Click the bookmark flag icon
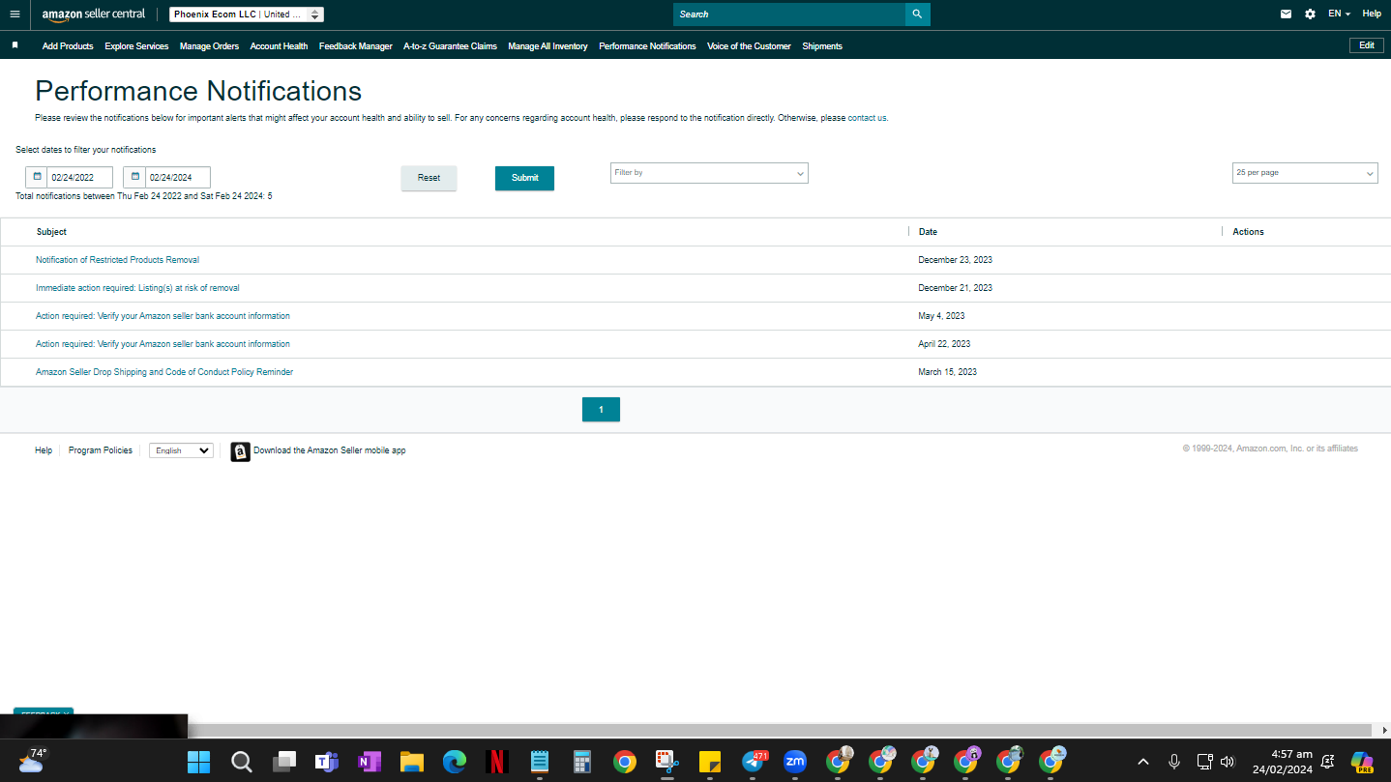1391x782 pixels. click(x=15, y=45)
